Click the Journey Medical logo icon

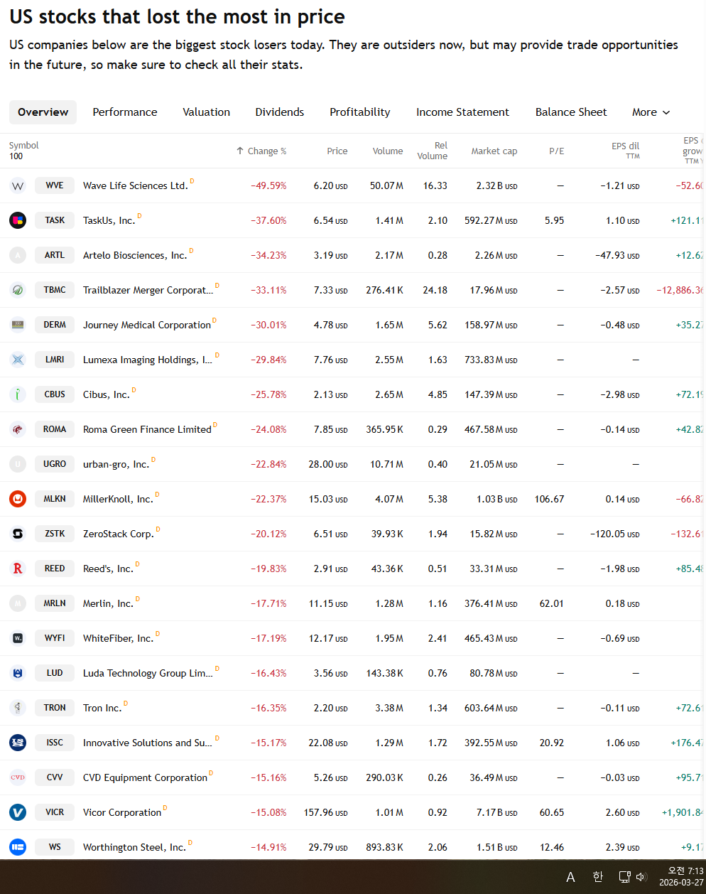pyautogui.click(x=18, y=325)
